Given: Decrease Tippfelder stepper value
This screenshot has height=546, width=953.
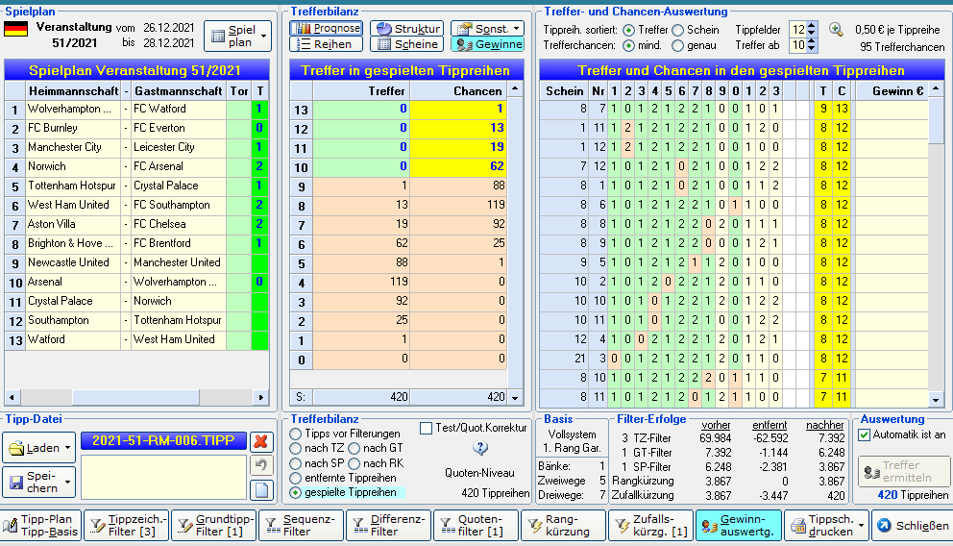Looking at the screenshot, I should tap(812, 33).
